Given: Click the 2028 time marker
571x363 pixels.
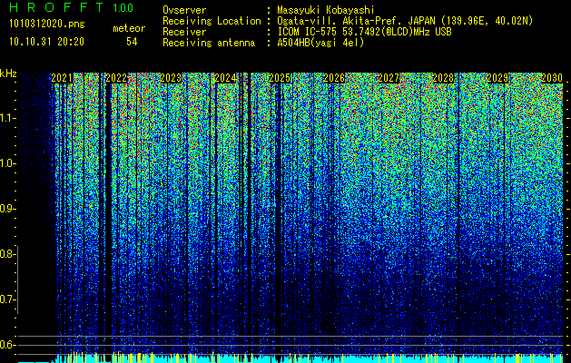Looking at the screenshot, I should pos(443,78).
